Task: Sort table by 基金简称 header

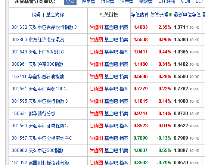Action: 55,15
